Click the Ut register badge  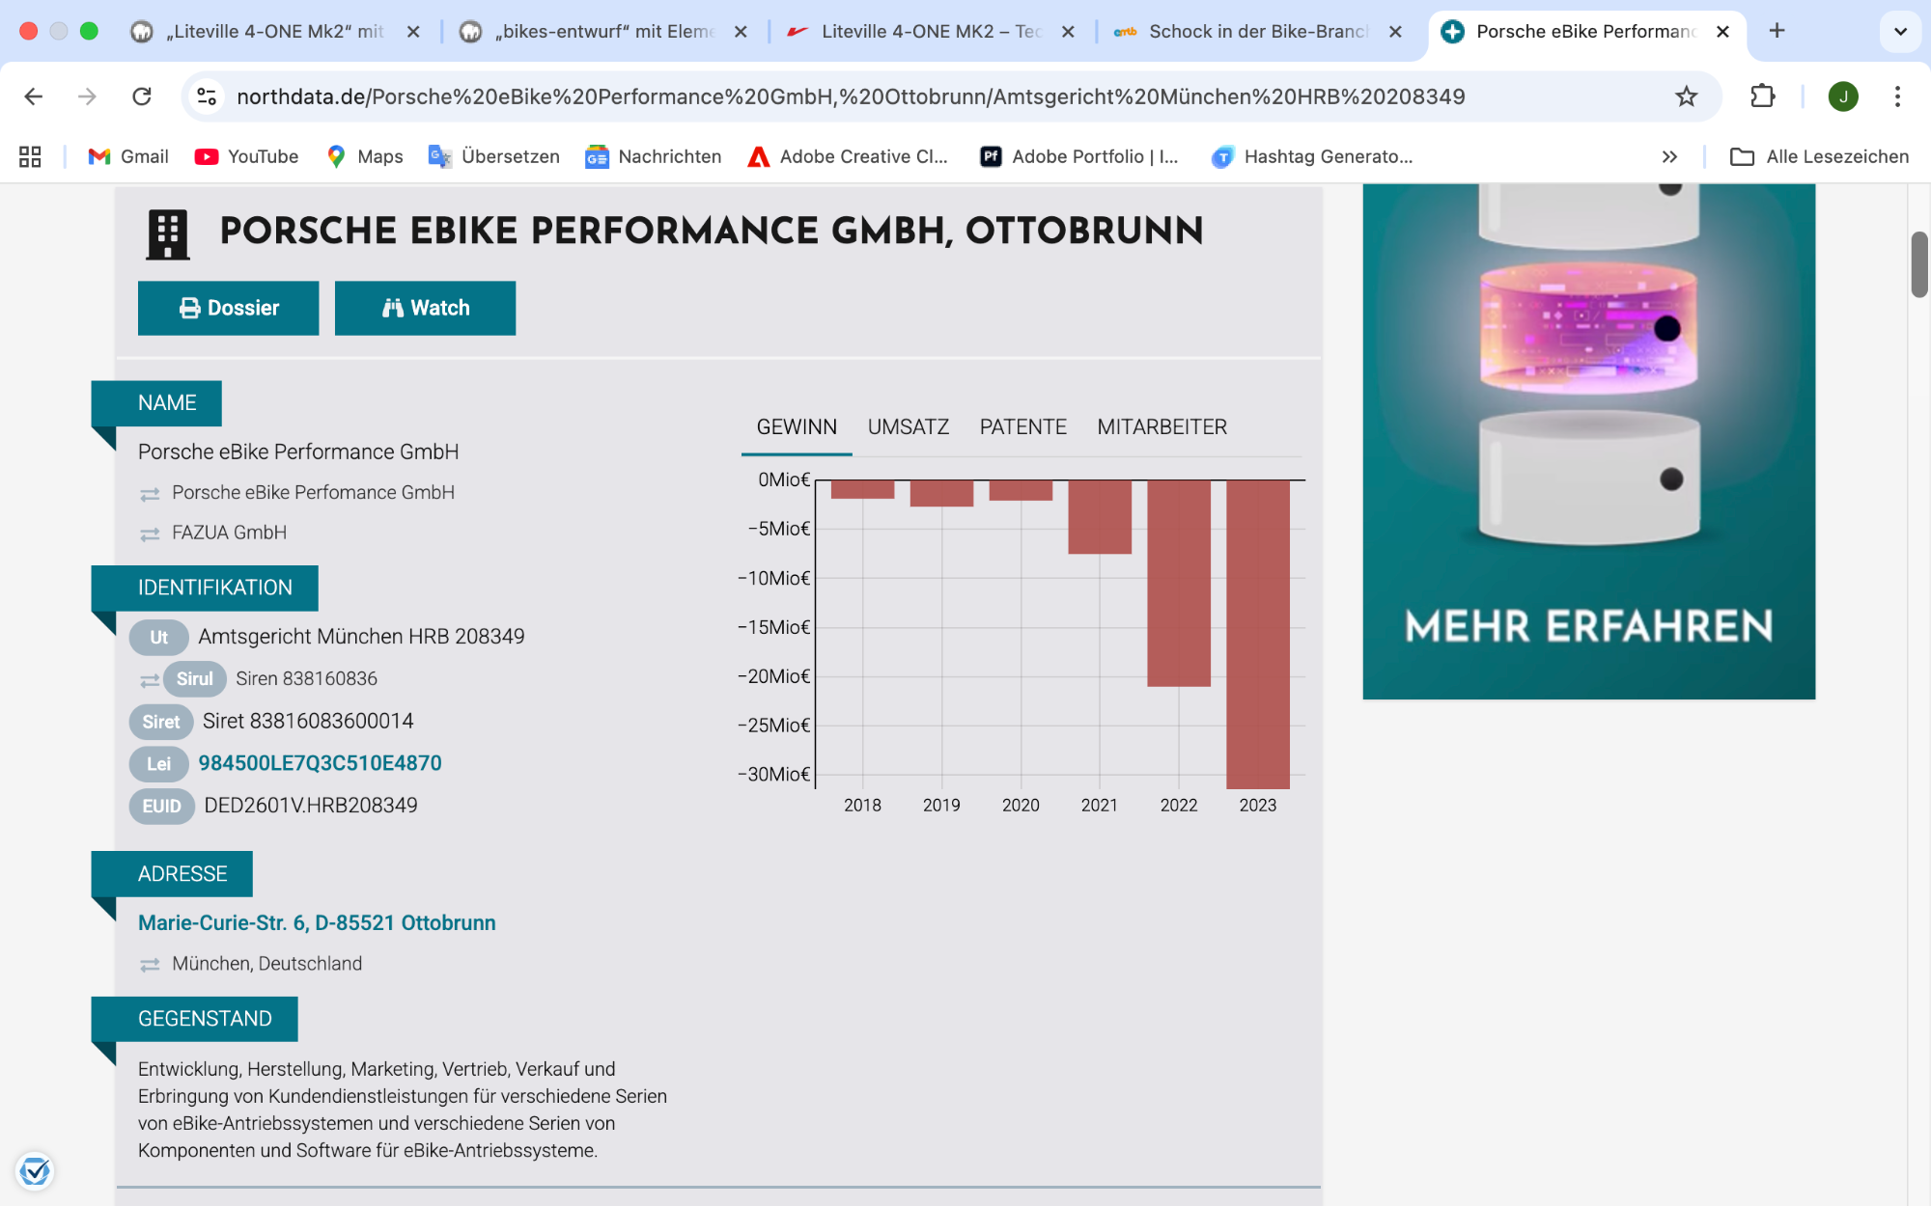pos(158,638)
